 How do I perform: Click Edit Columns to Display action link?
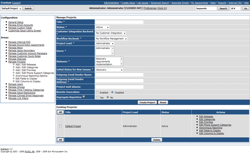(212, 133)
